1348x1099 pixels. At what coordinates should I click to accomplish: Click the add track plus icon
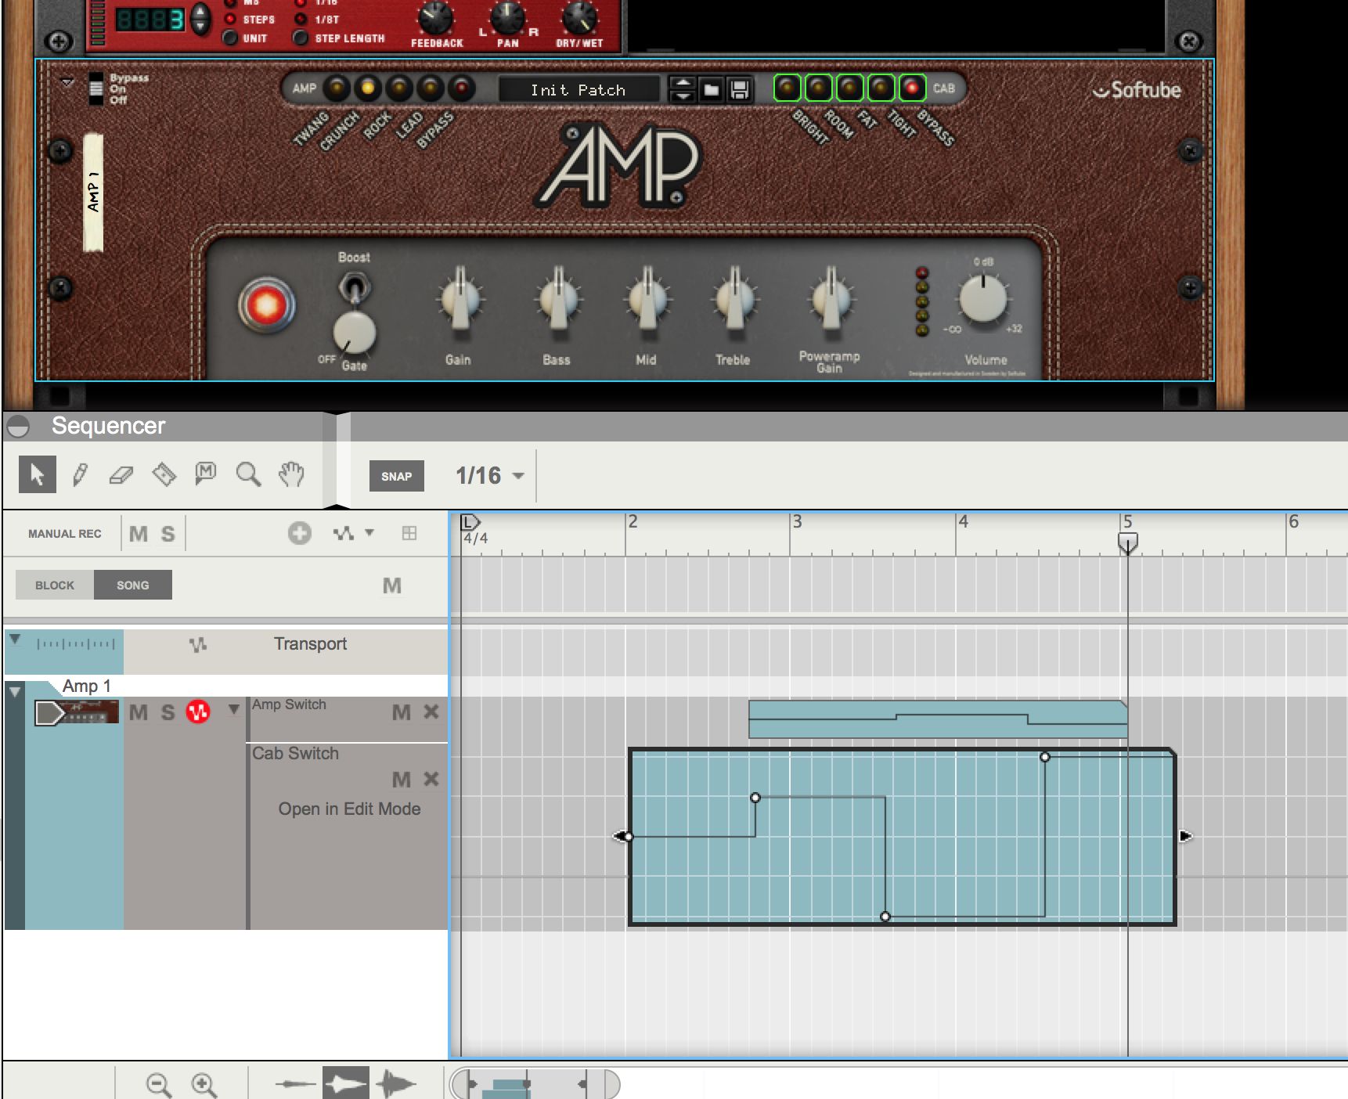click(299, 533)
